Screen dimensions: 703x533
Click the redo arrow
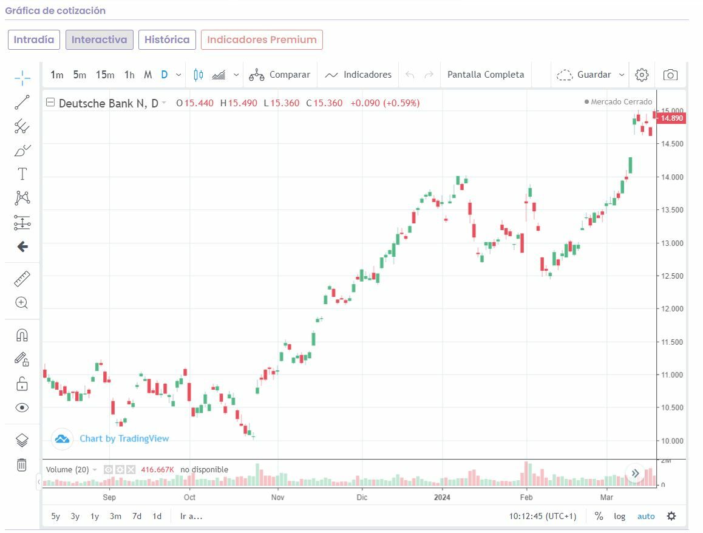point(429,75)
